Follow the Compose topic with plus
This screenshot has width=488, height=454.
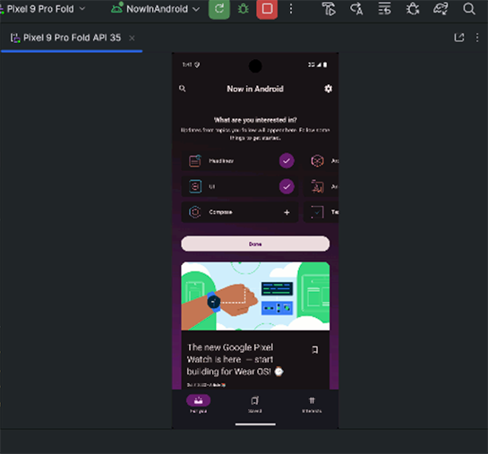click(x=287, y=212)
